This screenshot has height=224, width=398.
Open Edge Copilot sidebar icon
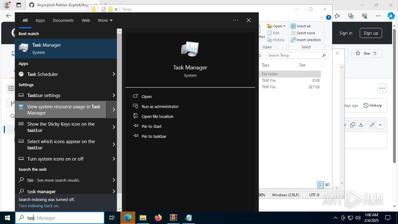click(391, 16)
